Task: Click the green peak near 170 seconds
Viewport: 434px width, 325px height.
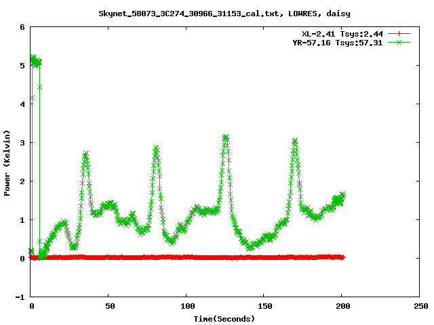Action: (x=295, y=142)
